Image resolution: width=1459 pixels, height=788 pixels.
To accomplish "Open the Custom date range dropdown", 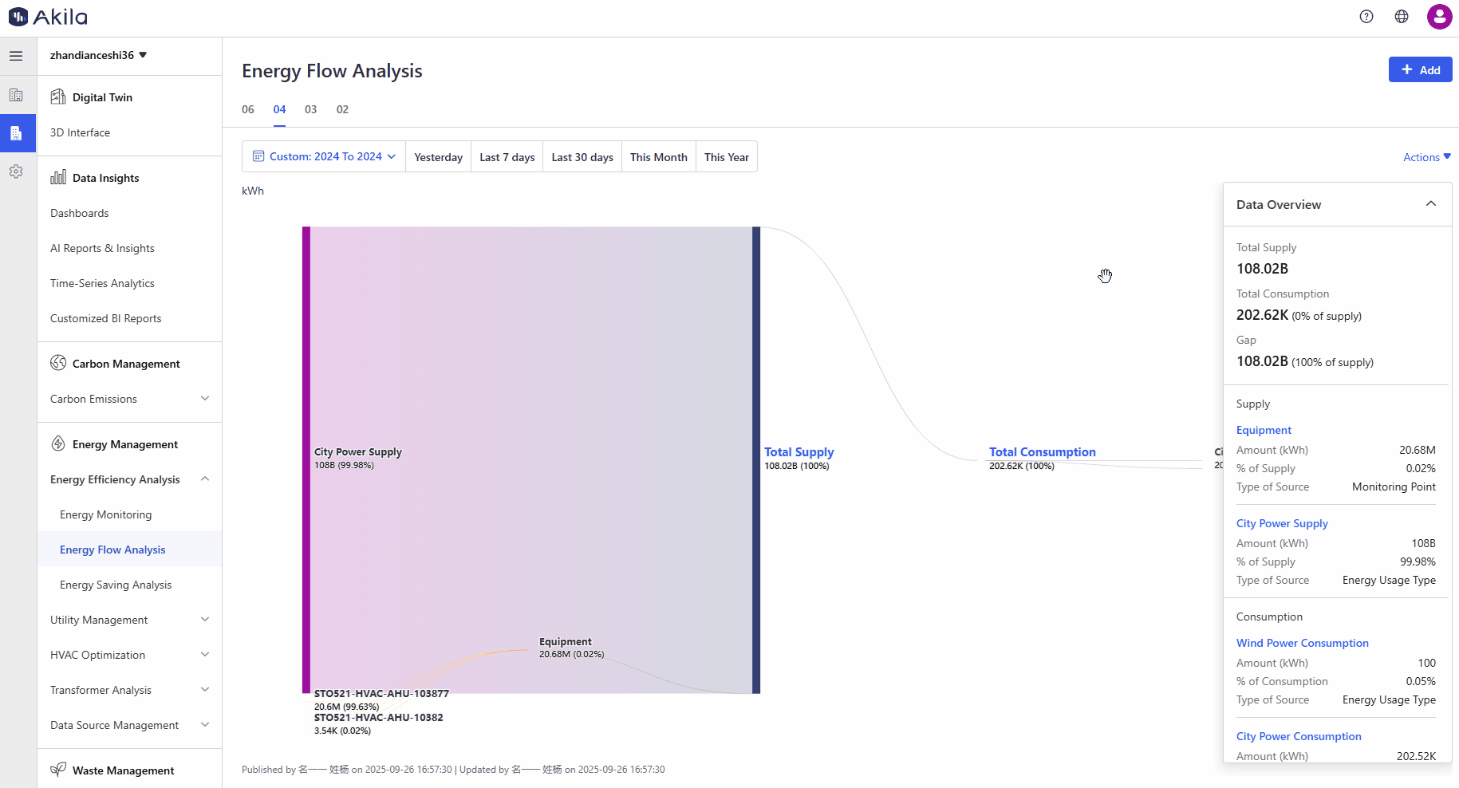I will pyautogui.click(x=324, y=157).
